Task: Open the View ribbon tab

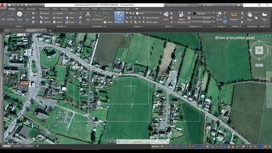Action: click(x=55, y=9)
